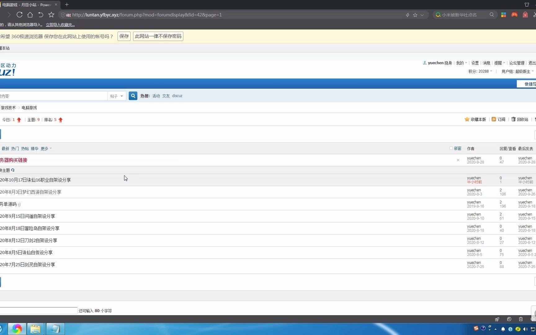This screenshot has height=335, width=536.
Task: Click 此网站一律不保存密码 button
Action: point(158,36)
